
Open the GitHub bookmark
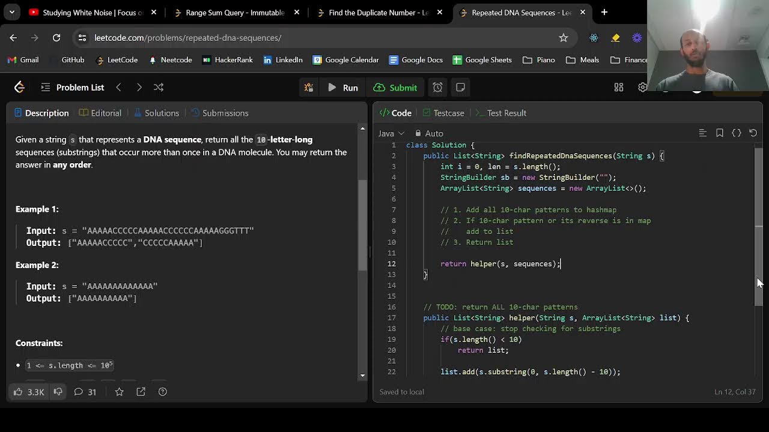(x=67, y=60)
